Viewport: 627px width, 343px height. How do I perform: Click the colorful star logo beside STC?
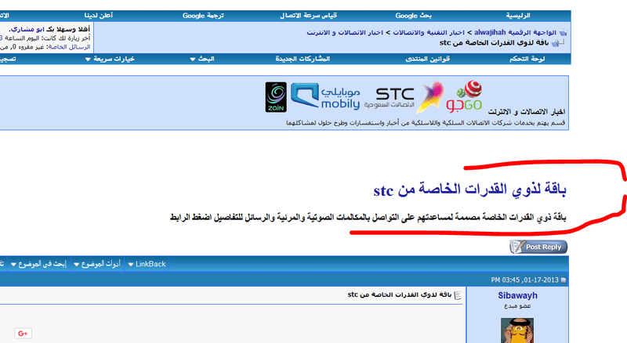pos(430,97)
